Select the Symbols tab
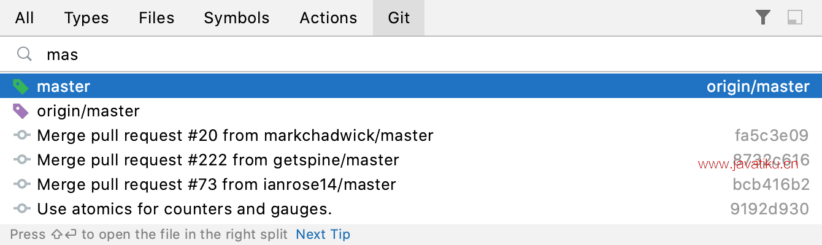This screenshot has height=245, width=822. pyautogui.click(x=237, y=18)
